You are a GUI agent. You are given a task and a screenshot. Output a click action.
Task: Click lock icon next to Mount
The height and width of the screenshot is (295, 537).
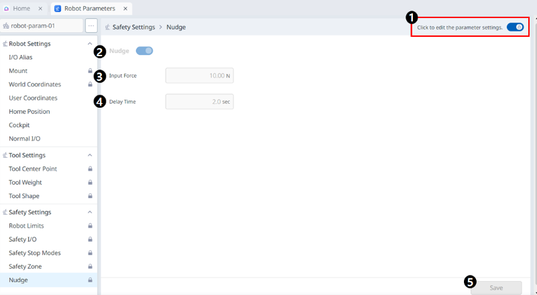click(x=90, y=71)
